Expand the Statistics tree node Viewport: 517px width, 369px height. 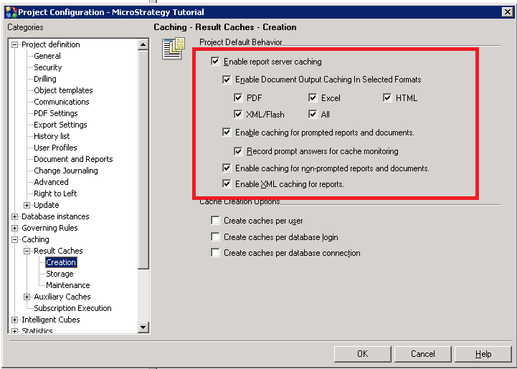tap(14, 331)
